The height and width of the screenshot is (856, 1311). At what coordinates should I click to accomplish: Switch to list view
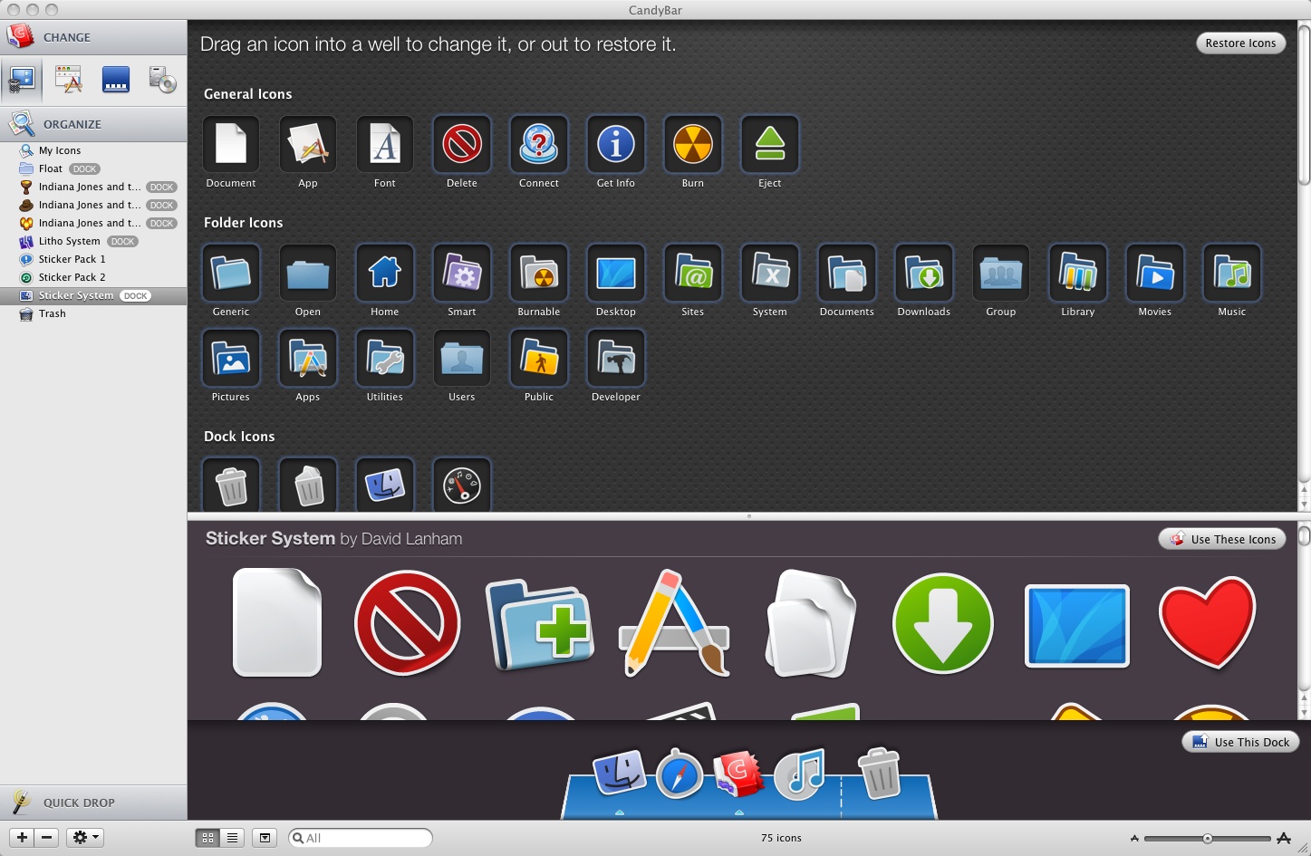(232, 838)
